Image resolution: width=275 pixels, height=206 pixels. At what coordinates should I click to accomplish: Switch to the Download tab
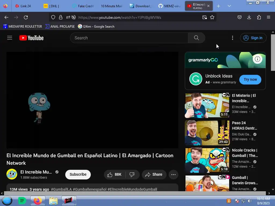point(141,6)
